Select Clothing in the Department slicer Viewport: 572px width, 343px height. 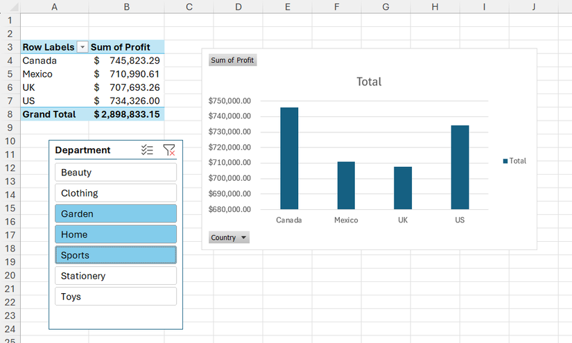(116, 193)
